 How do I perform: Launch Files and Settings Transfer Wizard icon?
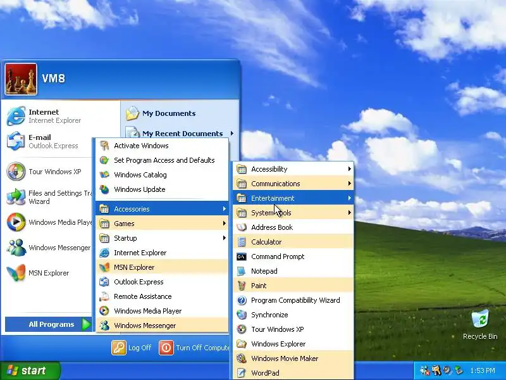tap(15, 197)
